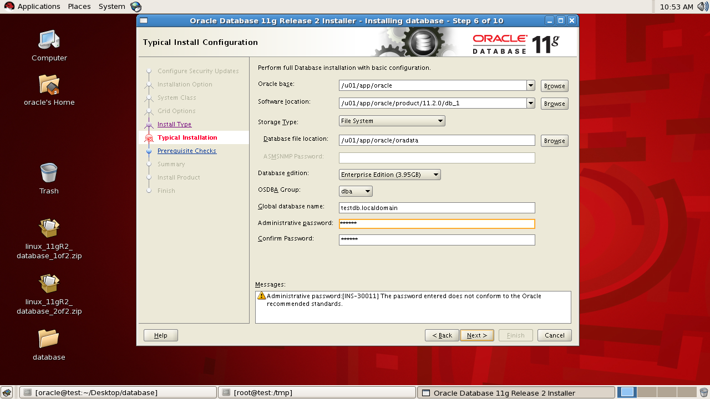The width and height of the screenshot is (710, 399).
Task: Click the Finish step label in sidebar
Action: pos(166,191)
